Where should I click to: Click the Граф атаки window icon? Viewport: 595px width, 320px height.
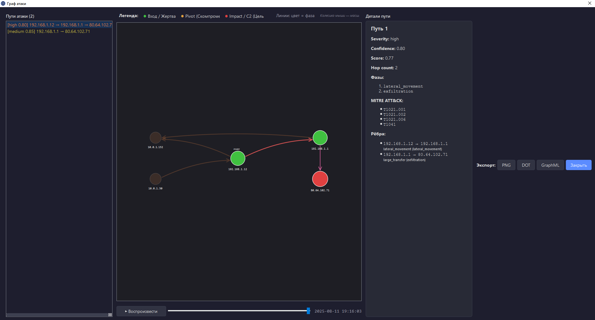3,3
